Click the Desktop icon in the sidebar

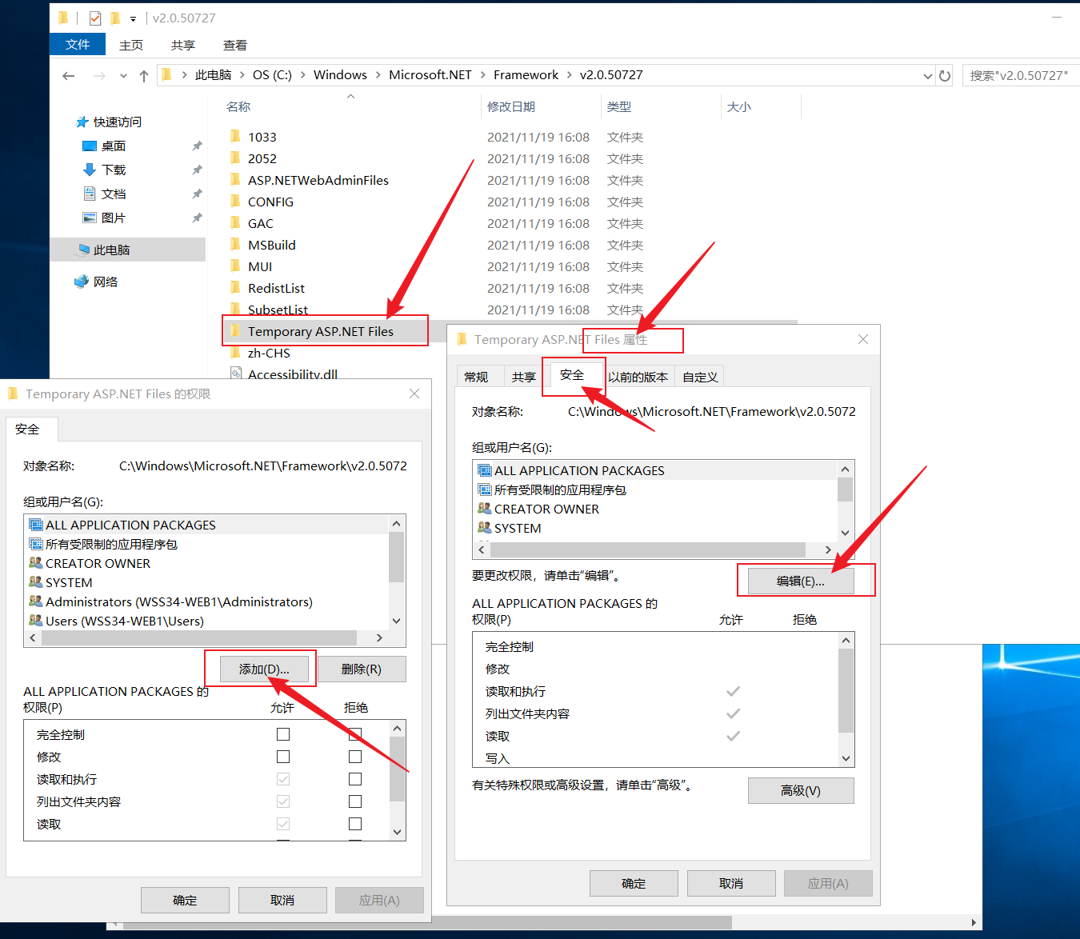coord(90,146)
